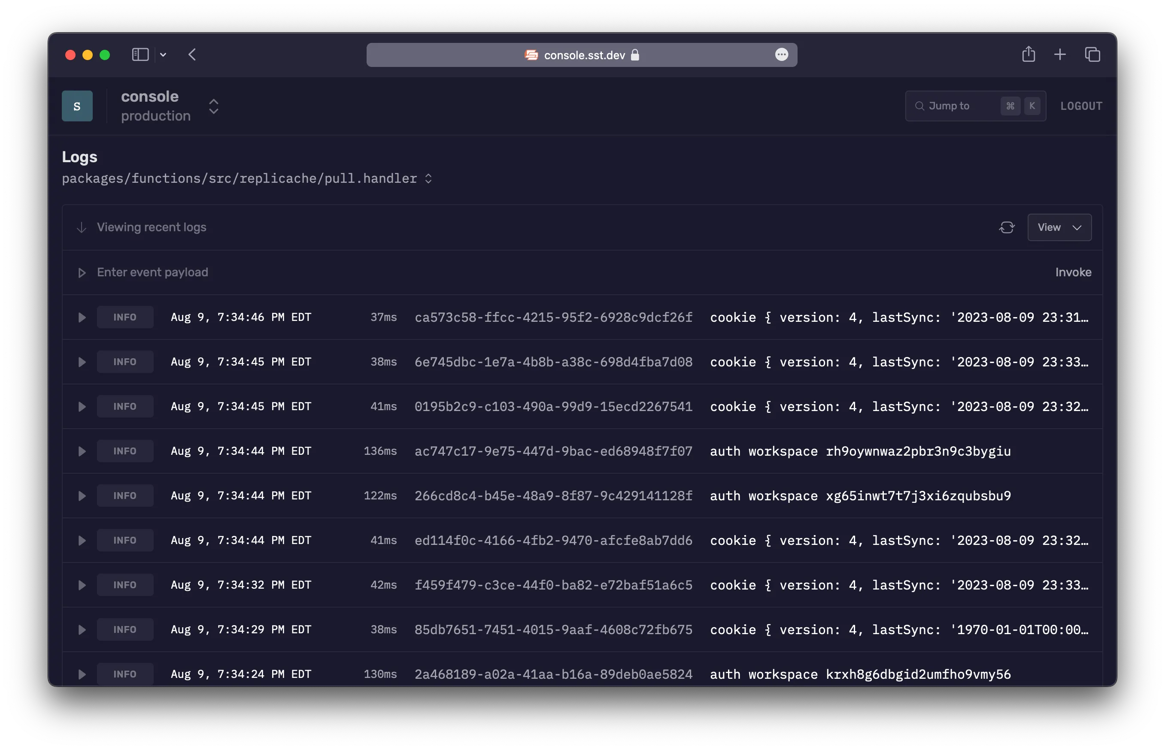Image resolution: width=1165 pixels, height=750 pixels.
Task: Click the S workspace avatar
Action: pyautogui.click(x=77, y=106)
